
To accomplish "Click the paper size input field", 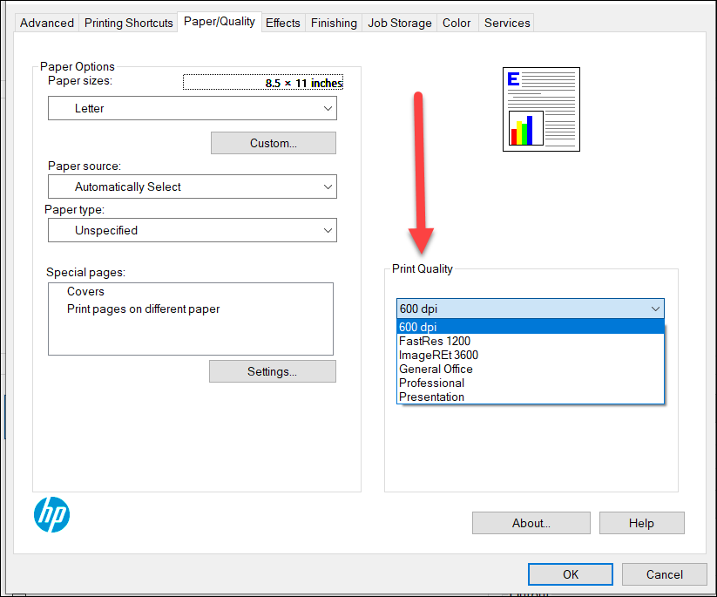I will click(261, 81).
